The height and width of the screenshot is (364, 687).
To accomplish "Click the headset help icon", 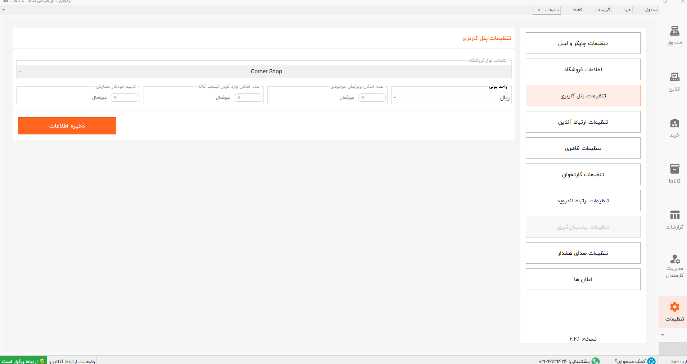I will click(x=651, y=361).
